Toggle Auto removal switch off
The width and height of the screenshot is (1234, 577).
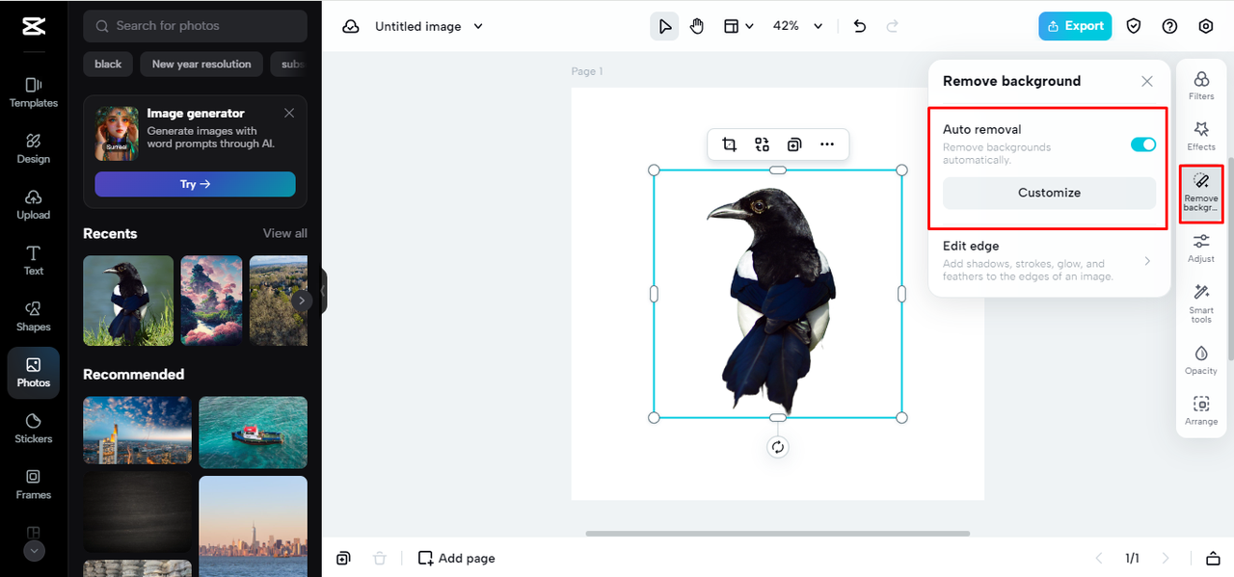[1143, 144]
